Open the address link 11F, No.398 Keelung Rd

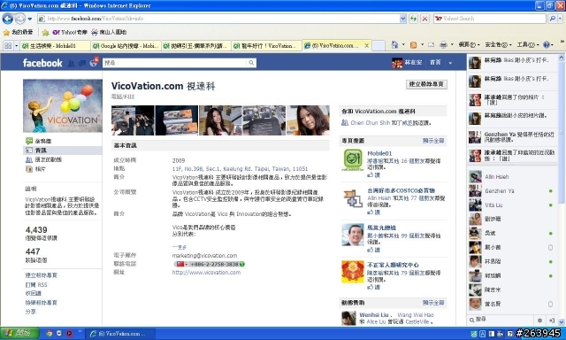pyautogui.click(x=240, y=169)
